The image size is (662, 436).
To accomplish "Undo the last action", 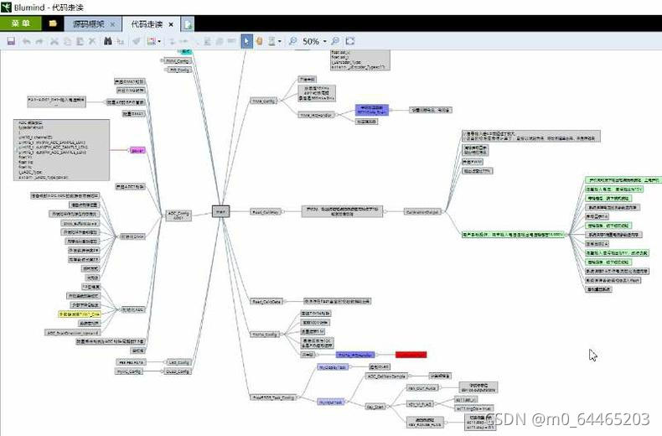I will [26, 41].
